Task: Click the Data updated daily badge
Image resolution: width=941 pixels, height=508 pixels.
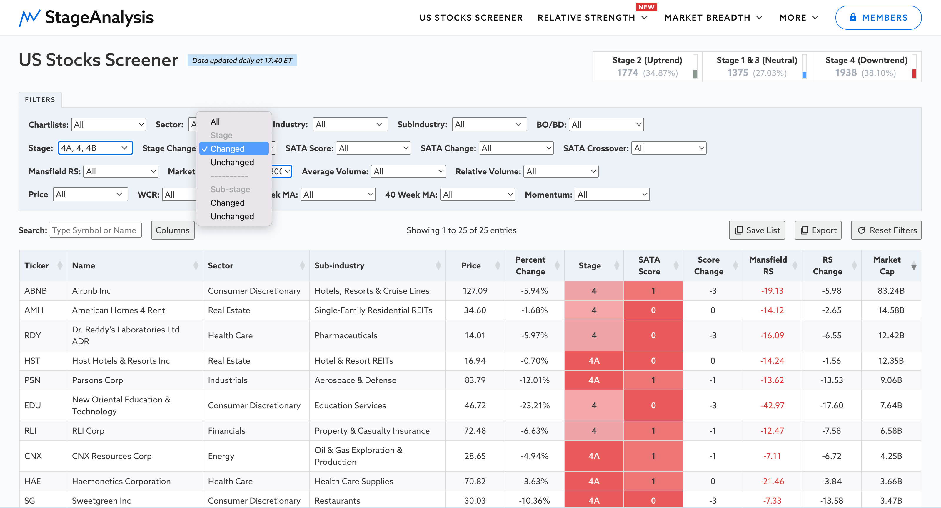Action: pos(242,60)
